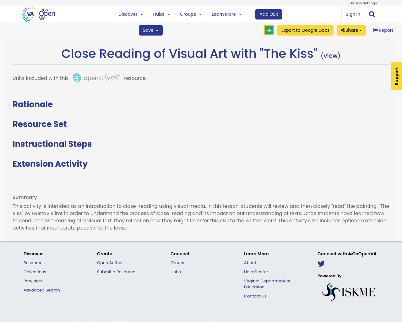Screen dimensions: 402x322
Task: Open GoOpenVA's Twitter profile
Action: point(321,263)
